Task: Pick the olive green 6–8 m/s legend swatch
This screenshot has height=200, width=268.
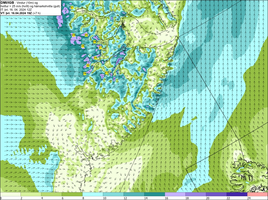Action: pos(72,194)
